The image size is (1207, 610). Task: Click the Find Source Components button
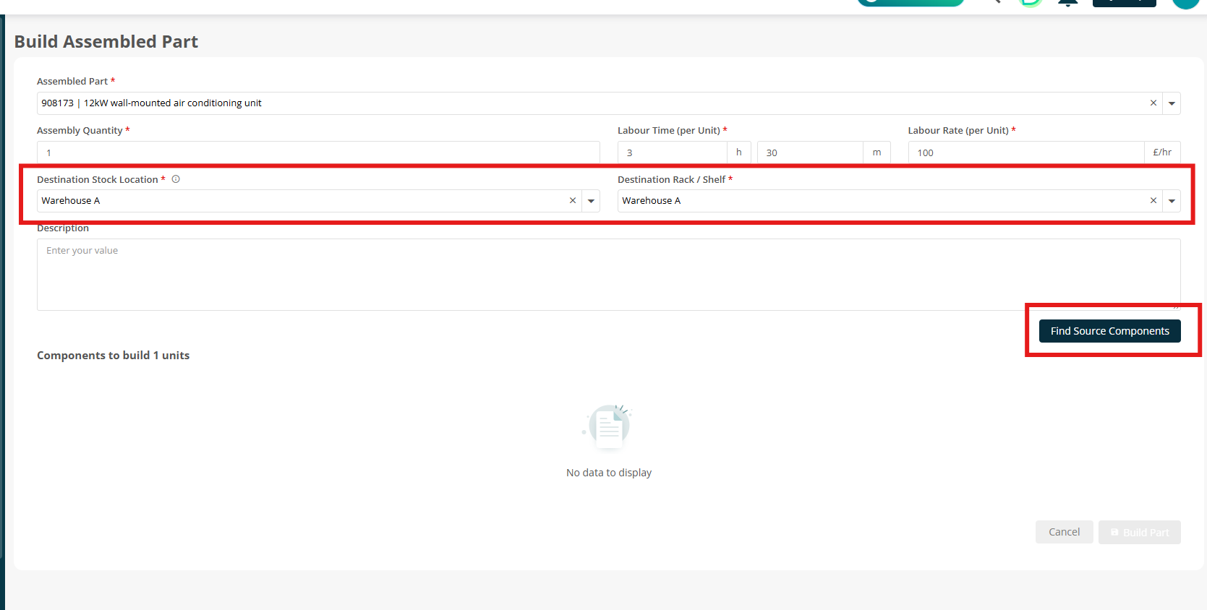point(1109,331)
